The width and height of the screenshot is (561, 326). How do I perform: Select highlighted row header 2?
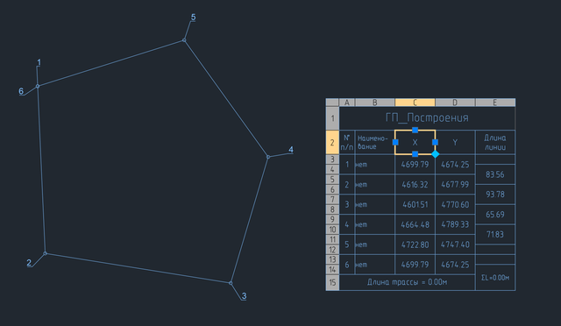(x=332, y=143)
